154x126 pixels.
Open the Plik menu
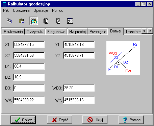coord(6,10)
